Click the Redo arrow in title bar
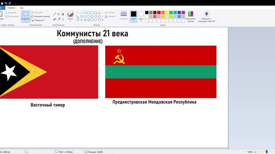Image resolution: width=275 pixels, height=154 pixels. point(10,3)
